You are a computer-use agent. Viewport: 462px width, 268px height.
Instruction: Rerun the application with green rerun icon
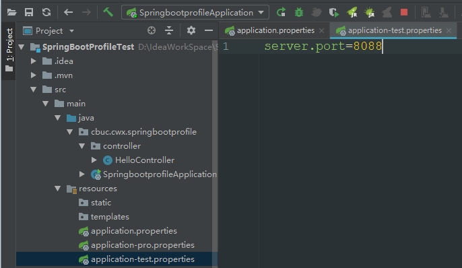[x=282, y=12]
